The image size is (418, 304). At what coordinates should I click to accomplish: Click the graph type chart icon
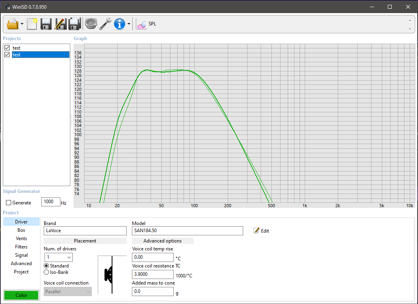click(141, 24)
